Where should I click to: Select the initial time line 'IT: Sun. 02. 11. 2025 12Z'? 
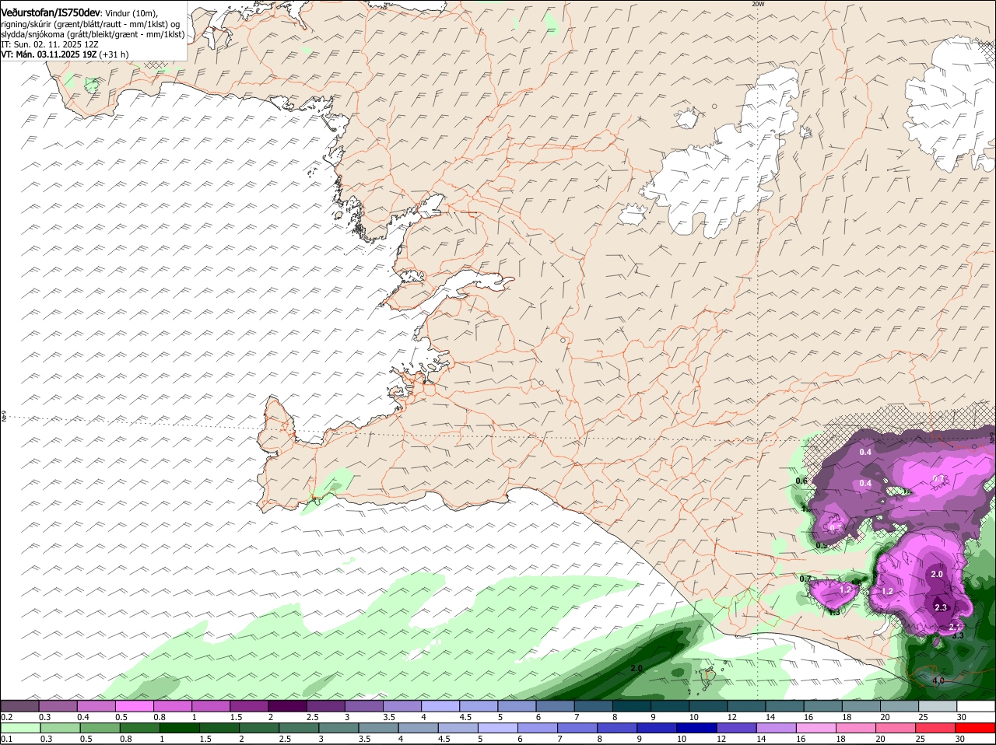(49, 44)
